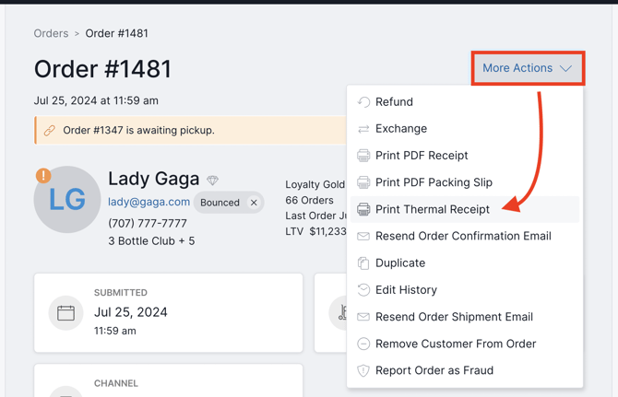Click printer icon beside Print PDF Packing Slip
Viewport: 618px width, 397px height.
(363, 182)
